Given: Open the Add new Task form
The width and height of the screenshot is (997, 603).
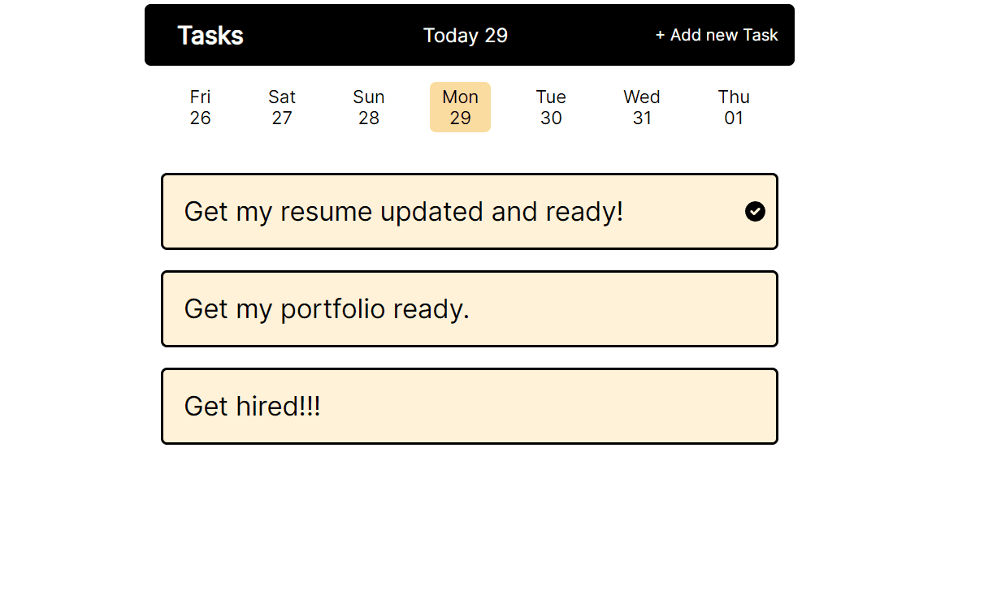Looking at the screenshot, I should 717,36.
